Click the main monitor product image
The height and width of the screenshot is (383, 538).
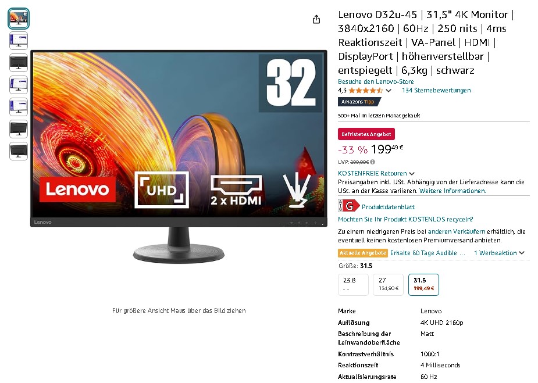tap(179, 157)
